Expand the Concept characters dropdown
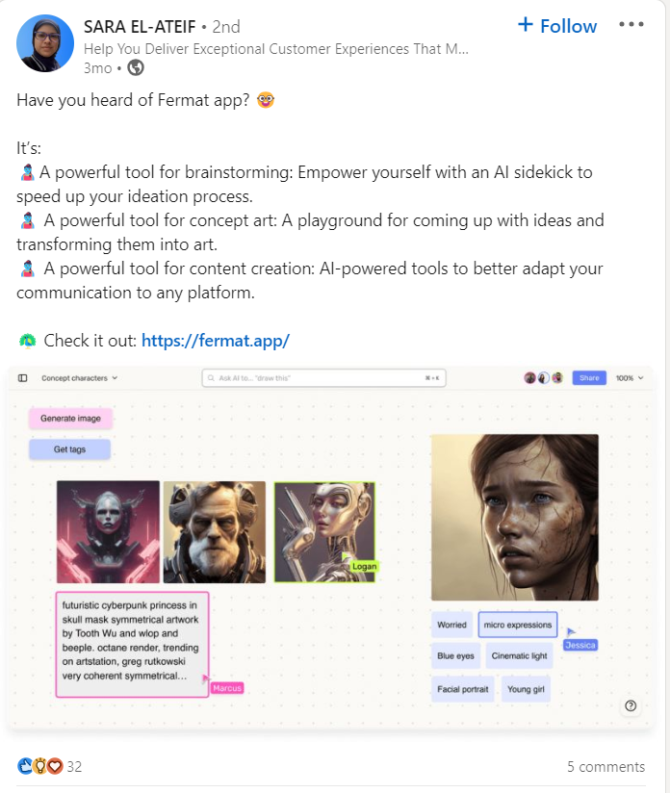Viewport: 670px width, 793px height. click(x=80, y=378)
